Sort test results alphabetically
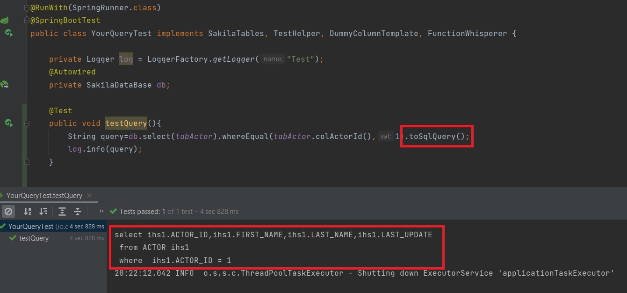 (x=28, y=212)
